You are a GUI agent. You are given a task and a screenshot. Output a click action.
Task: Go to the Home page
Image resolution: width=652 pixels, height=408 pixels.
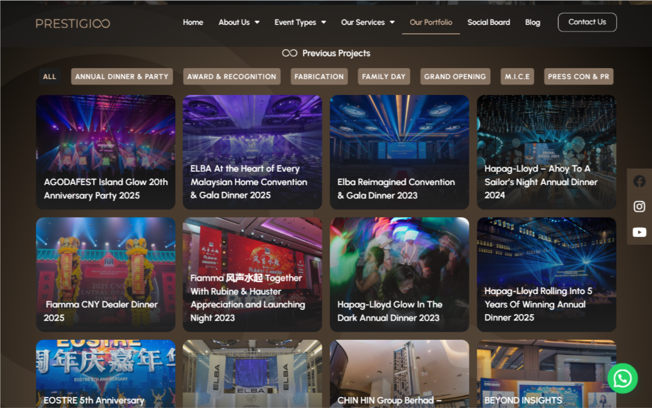[193, 23]
